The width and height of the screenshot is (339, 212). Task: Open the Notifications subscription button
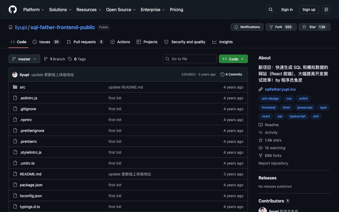[x=247, y=27]
